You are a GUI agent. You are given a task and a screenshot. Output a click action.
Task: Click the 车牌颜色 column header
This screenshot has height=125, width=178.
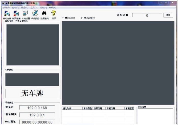coord(87,108)
